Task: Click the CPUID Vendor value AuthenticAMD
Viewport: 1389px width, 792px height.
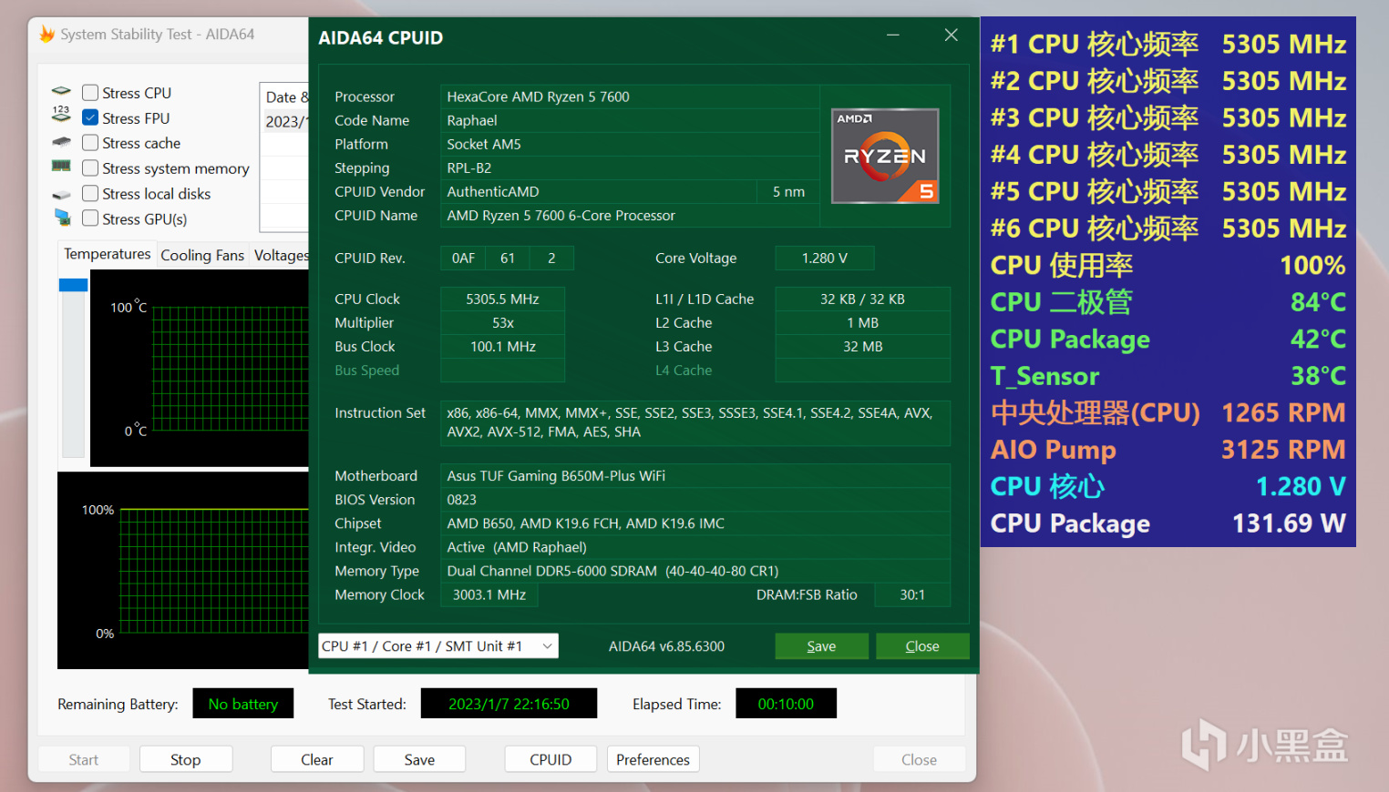Action: (598, 191)
